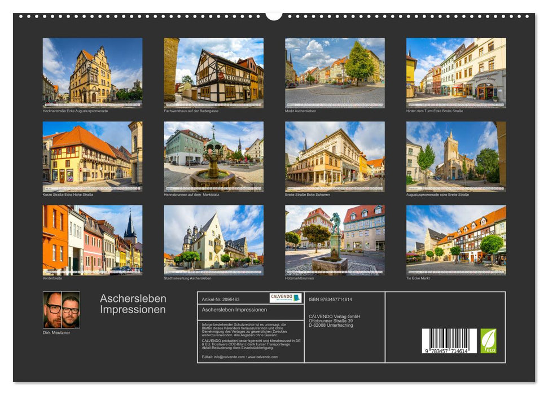Screen dimensions: 548x395
Task: Open the info@calvendo.com email link
Action: 228,357
